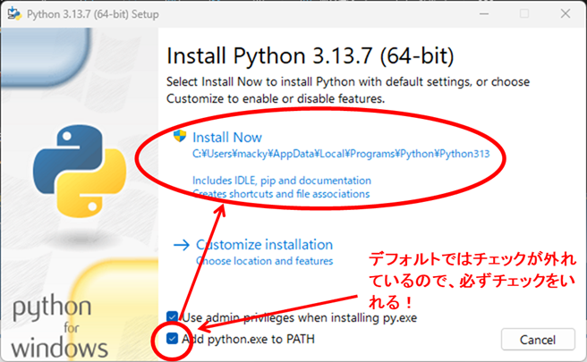Click the install path C:¥Users¥macky text
Image resolution: width=587 pixels, height=362 pixels.
pyautogui.click(x=341, y=154)
